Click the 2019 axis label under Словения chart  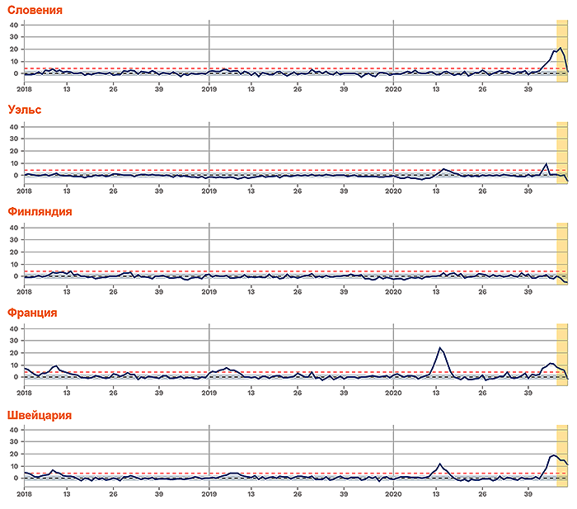[209, 89]
